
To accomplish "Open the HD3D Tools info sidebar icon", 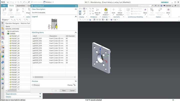I will click(x=3, y=62).
